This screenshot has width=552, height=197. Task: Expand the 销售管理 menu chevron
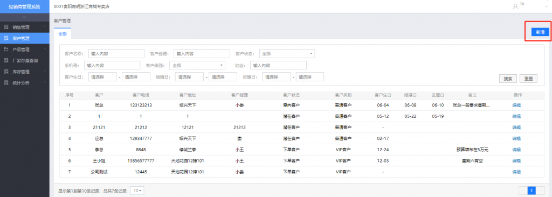45,27
